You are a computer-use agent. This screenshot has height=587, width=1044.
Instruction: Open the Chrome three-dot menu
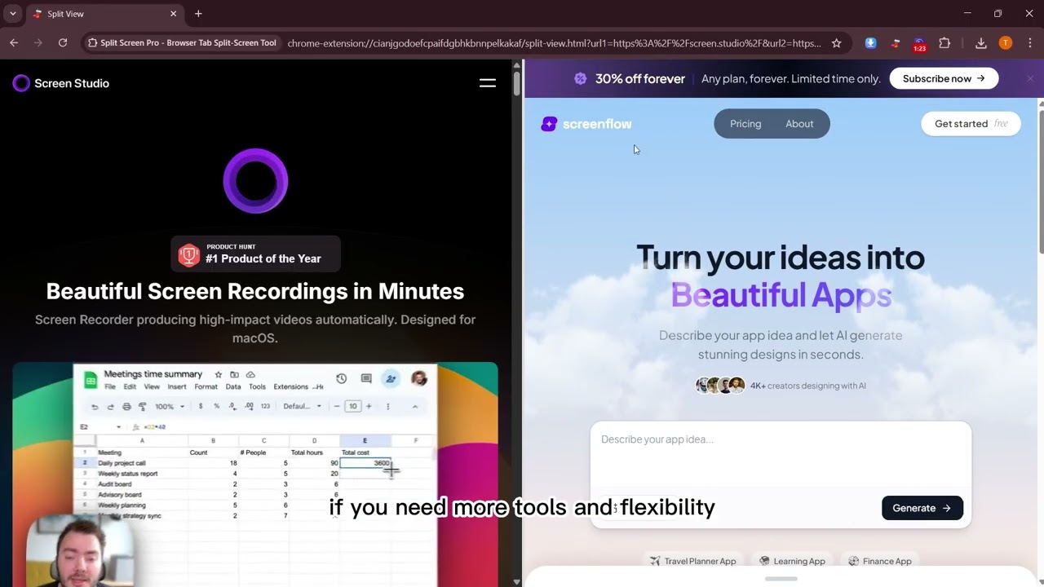[1030, 43]
